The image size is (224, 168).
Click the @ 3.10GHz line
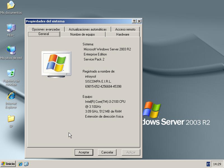click(93, 107)
